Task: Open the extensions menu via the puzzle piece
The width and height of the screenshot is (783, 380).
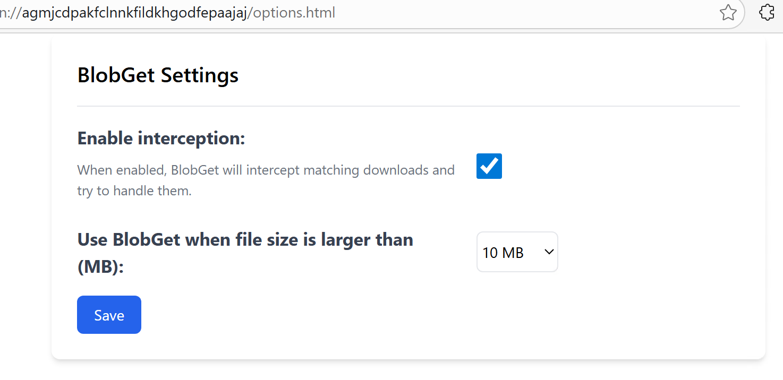Action: click(x=767, y=13)
